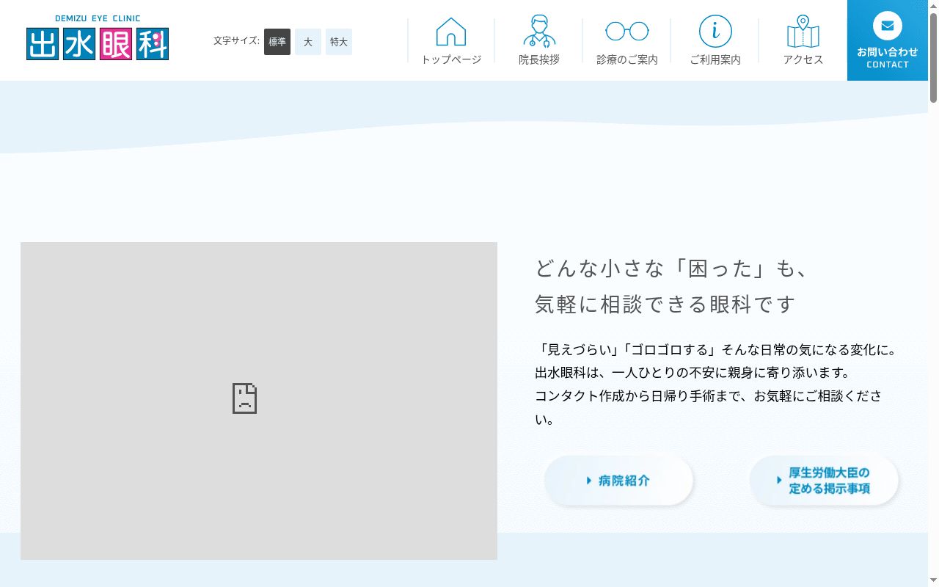The height and width of the screenshot is (587, 939).
Task: Click the お問い合わせ CONTACT label
Action: coord(888,58)
